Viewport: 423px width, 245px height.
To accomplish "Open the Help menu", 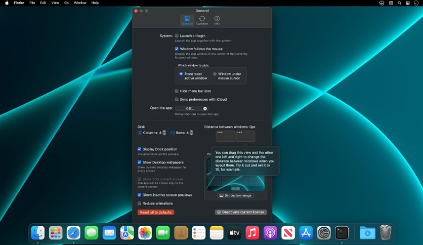I will tap(95, 3).
